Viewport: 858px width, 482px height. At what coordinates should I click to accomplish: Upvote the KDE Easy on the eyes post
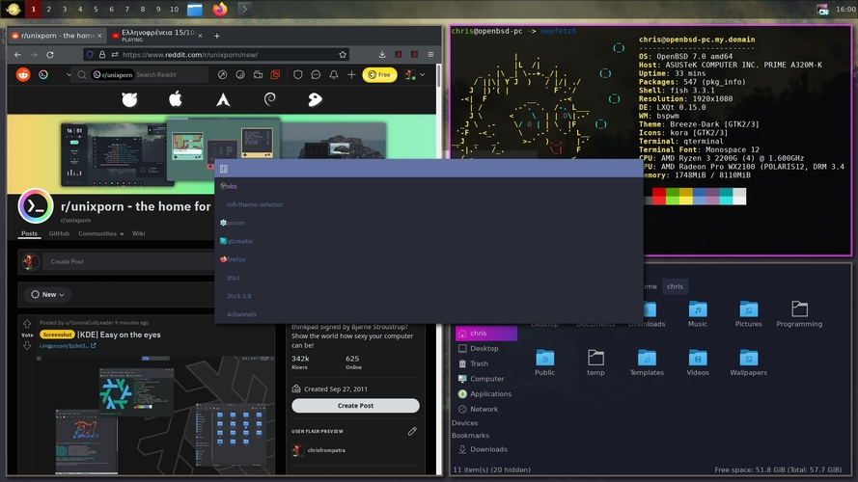tap(27, 324)
